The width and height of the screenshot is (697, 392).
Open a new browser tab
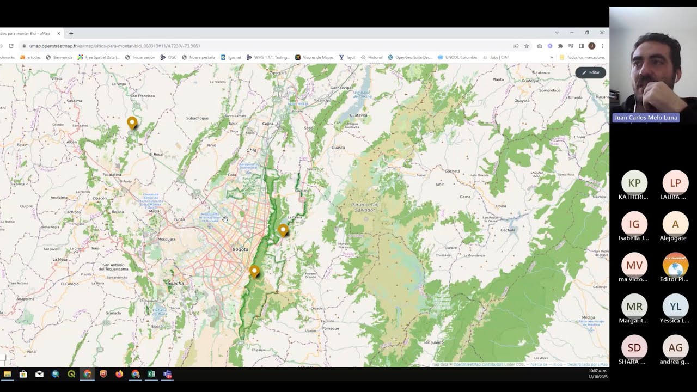pos(71,33)
